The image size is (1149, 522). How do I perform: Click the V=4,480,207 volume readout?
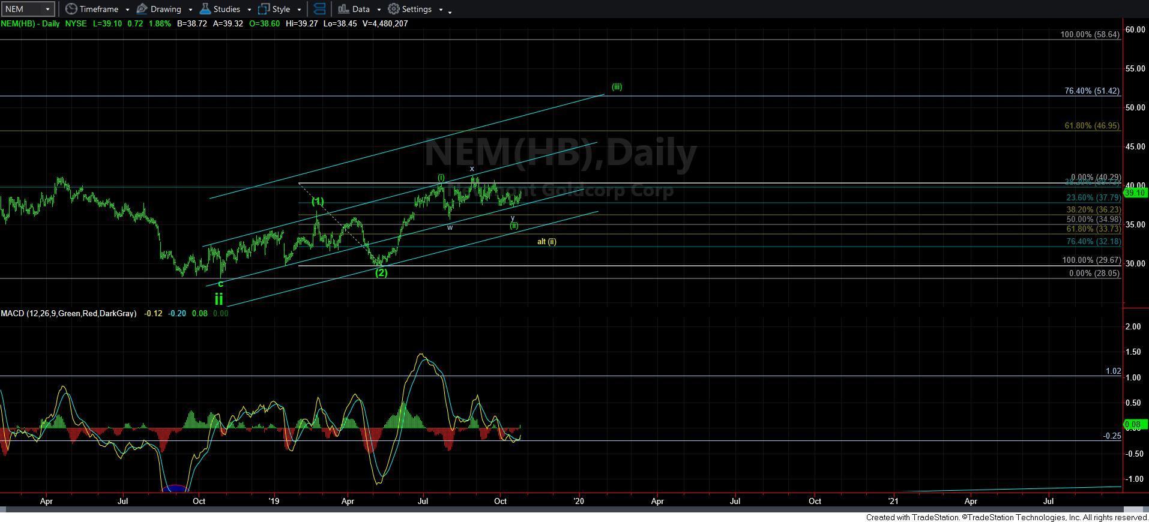coord(385,23)
